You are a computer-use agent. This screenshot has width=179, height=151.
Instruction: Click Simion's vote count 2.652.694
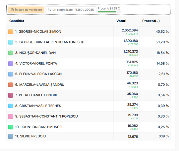click(130, 30)
